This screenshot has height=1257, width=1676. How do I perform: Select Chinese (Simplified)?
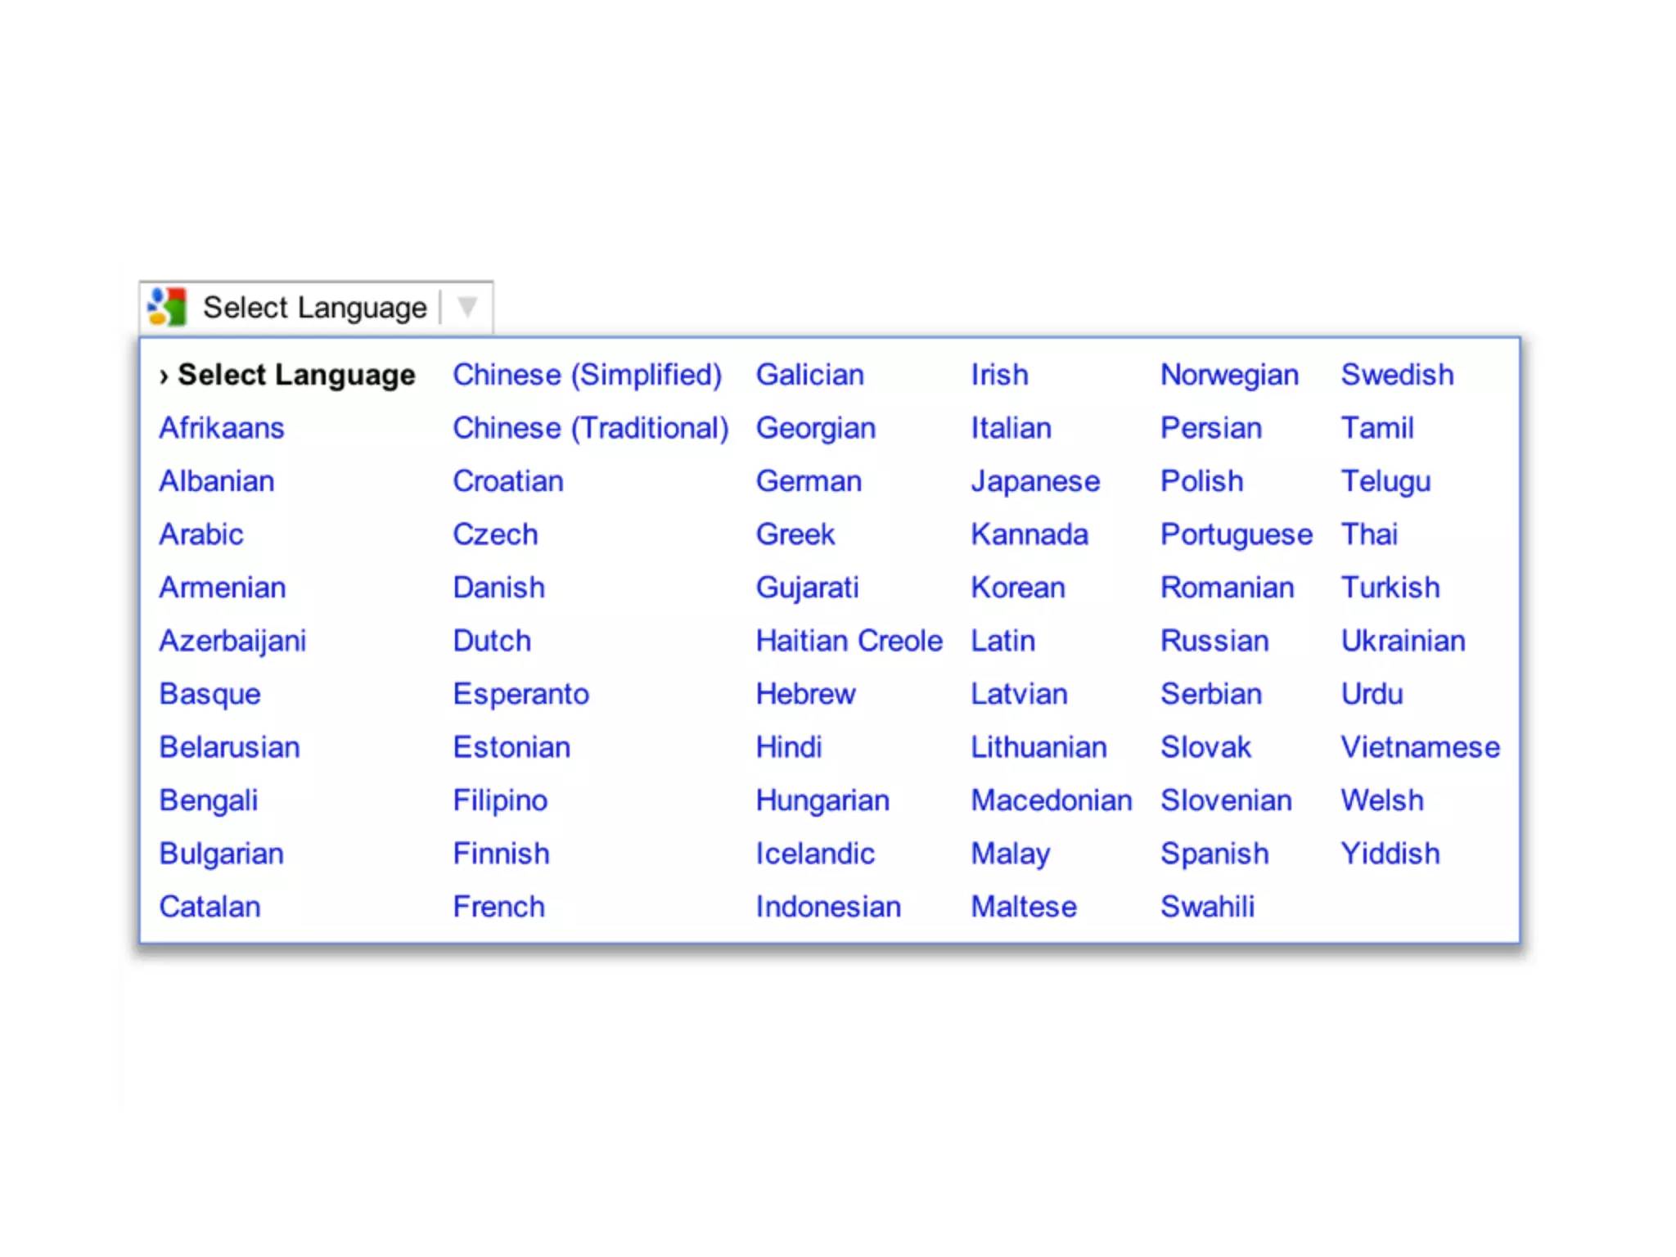(588, 375)
